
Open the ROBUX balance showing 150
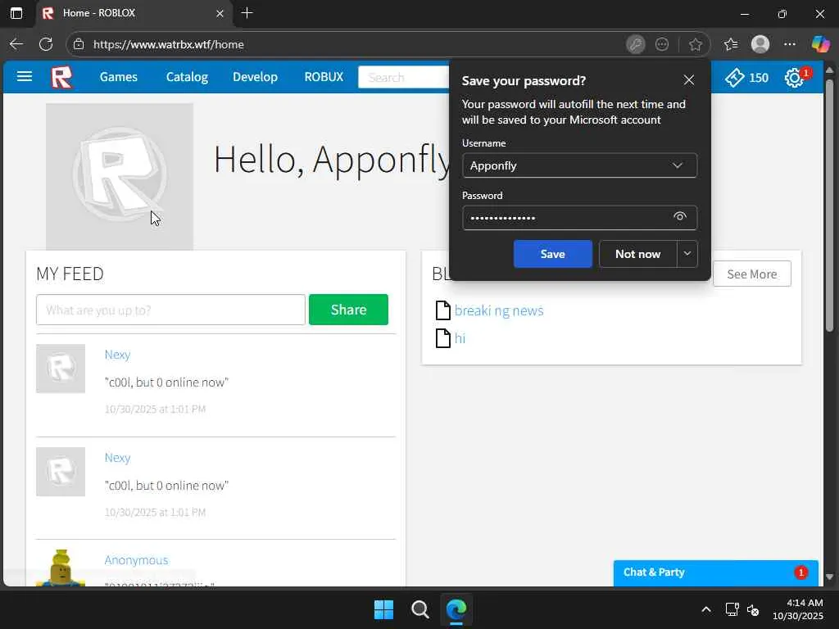747,78
